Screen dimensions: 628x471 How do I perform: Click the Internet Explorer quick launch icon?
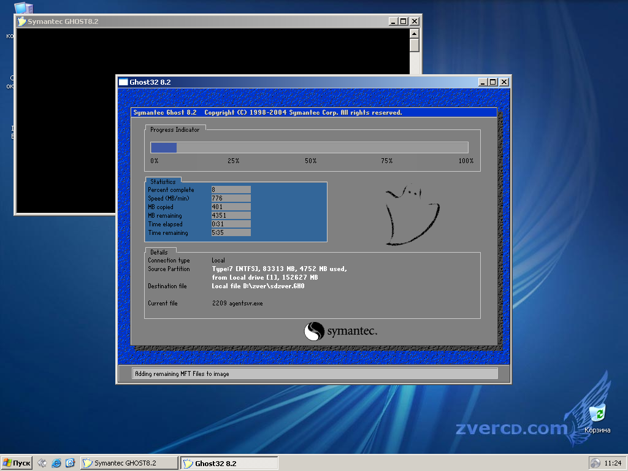coord(56,463)
